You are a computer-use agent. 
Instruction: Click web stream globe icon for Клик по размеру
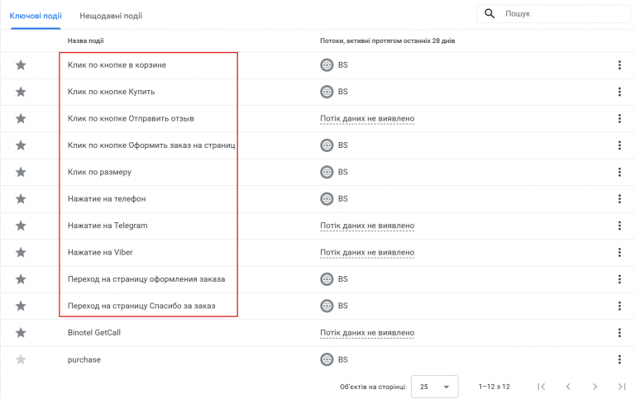(327, 172)
